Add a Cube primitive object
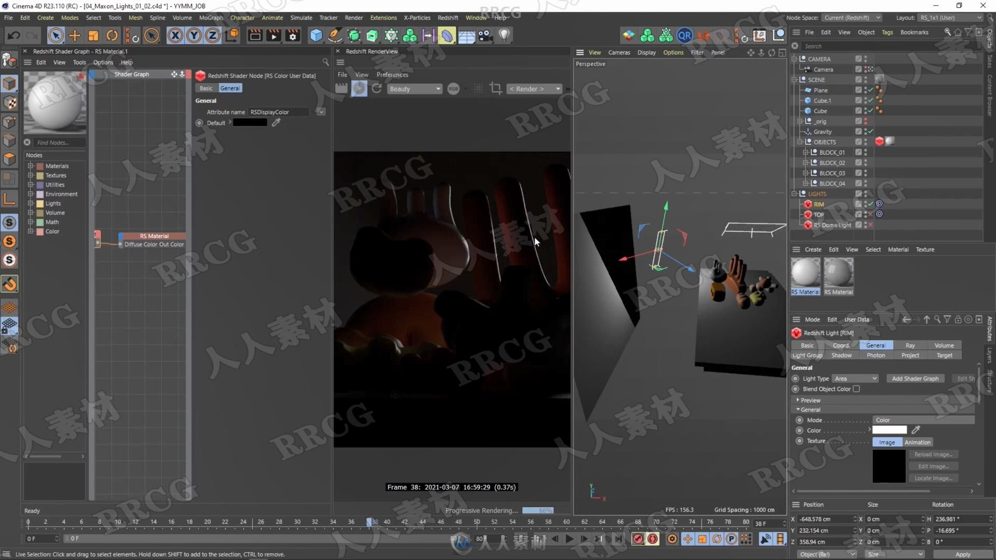Screen dimensions: 996x560 [316, 35]
